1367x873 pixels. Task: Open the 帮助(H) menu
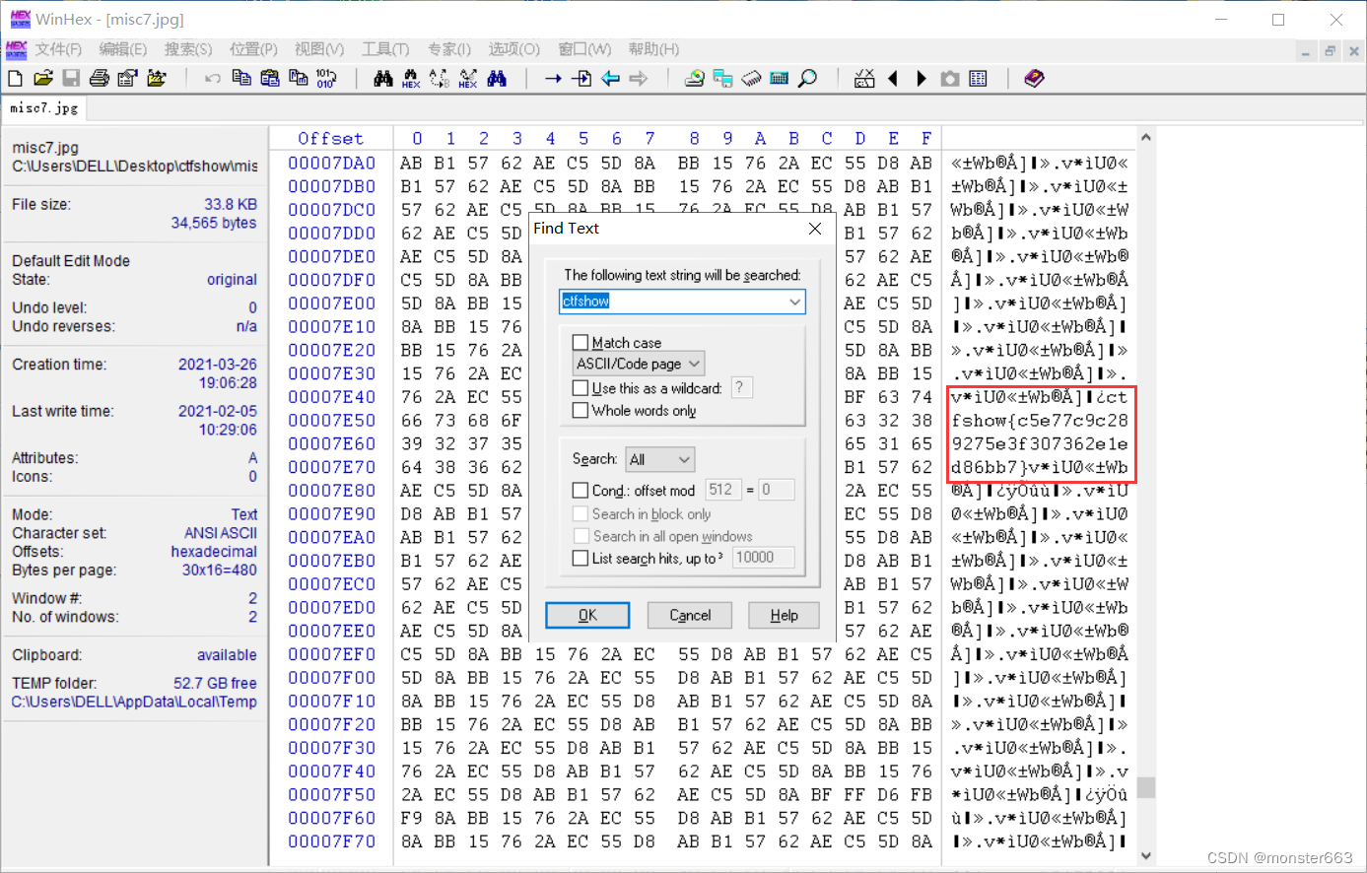tap(653, 49)
